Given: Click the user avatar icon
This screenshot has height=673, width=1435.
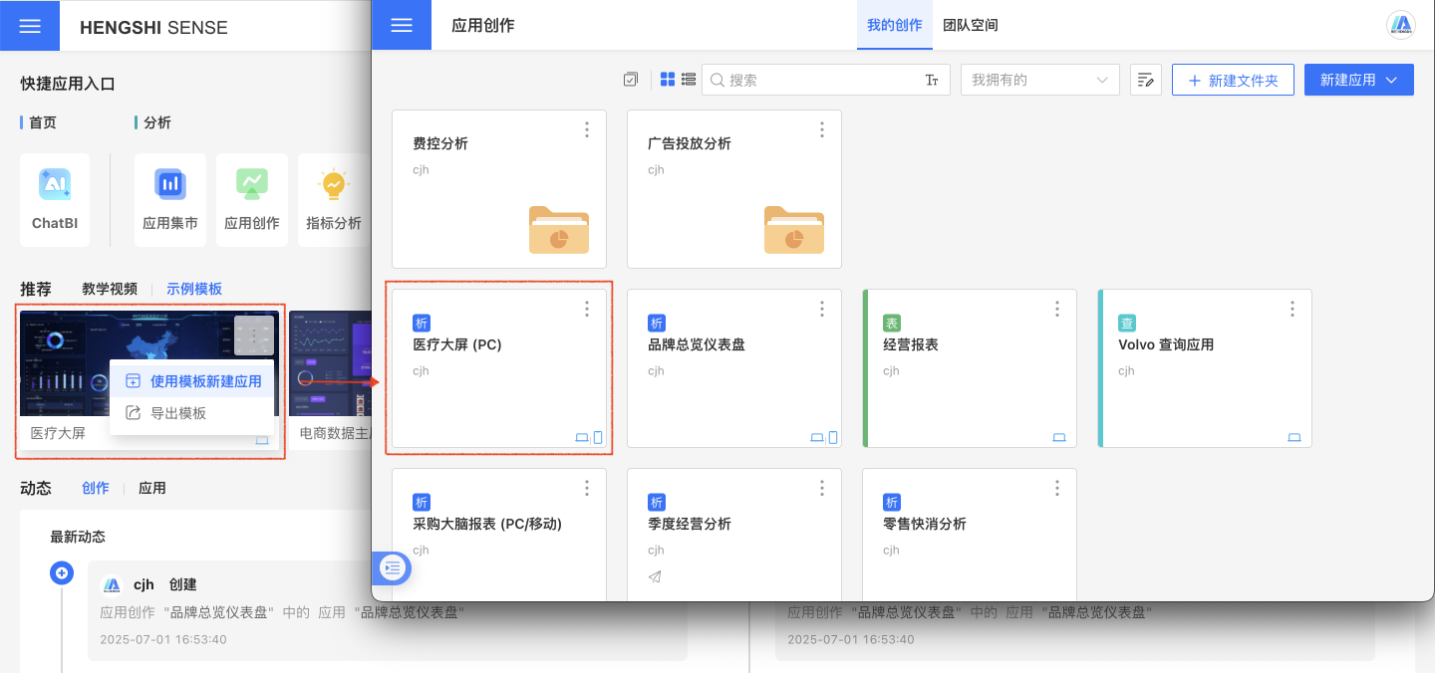Looking at the screenshot, I should 1401,25.
